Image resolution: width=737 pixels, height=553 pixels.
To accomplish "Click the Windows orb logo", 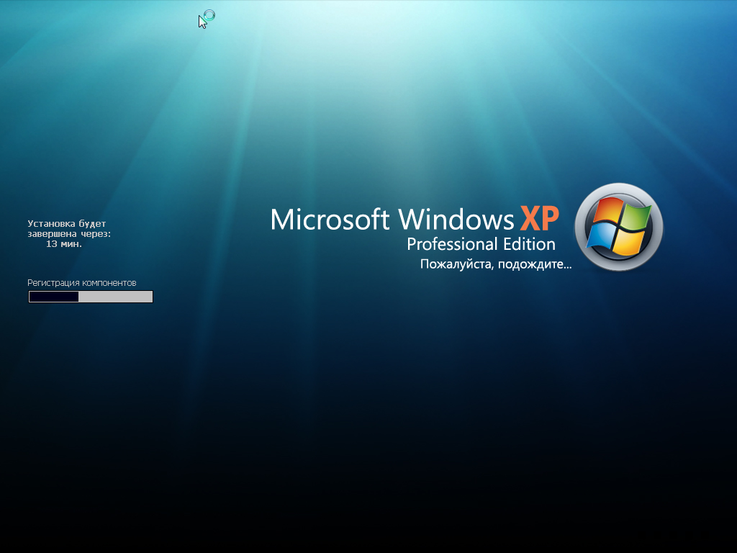I will pos(618,227).
